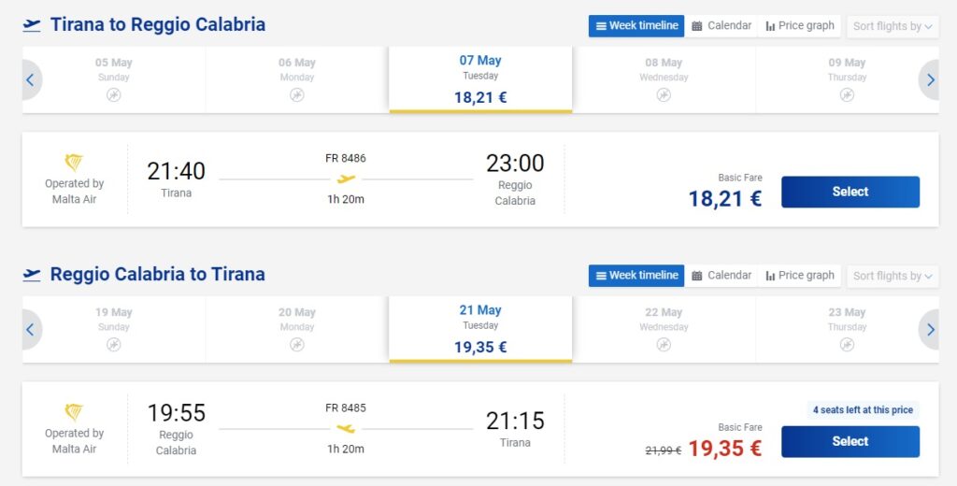The height and width of the screenshot is (486, 957).
Task: Click the return next-week arrow
Action: point(930,330)
